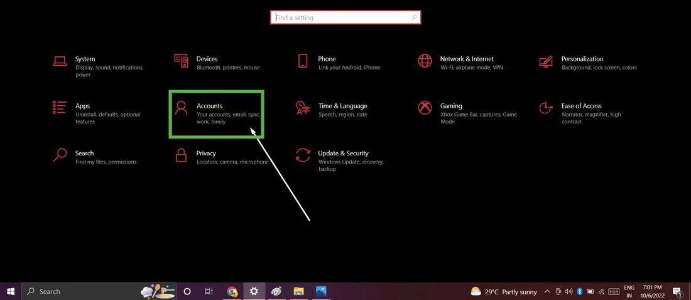
Task: Open the 29°C Partly sunny weather widget
Action: pos(504,291)
